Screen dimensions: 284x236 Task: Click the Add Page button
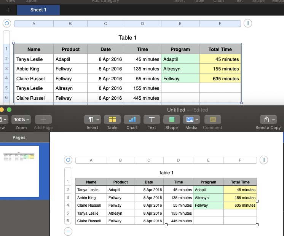(43, 120)
